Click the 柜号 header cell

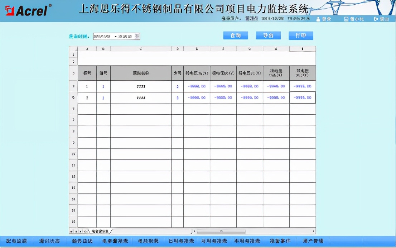pyautogui.click(x=87, y=73)
